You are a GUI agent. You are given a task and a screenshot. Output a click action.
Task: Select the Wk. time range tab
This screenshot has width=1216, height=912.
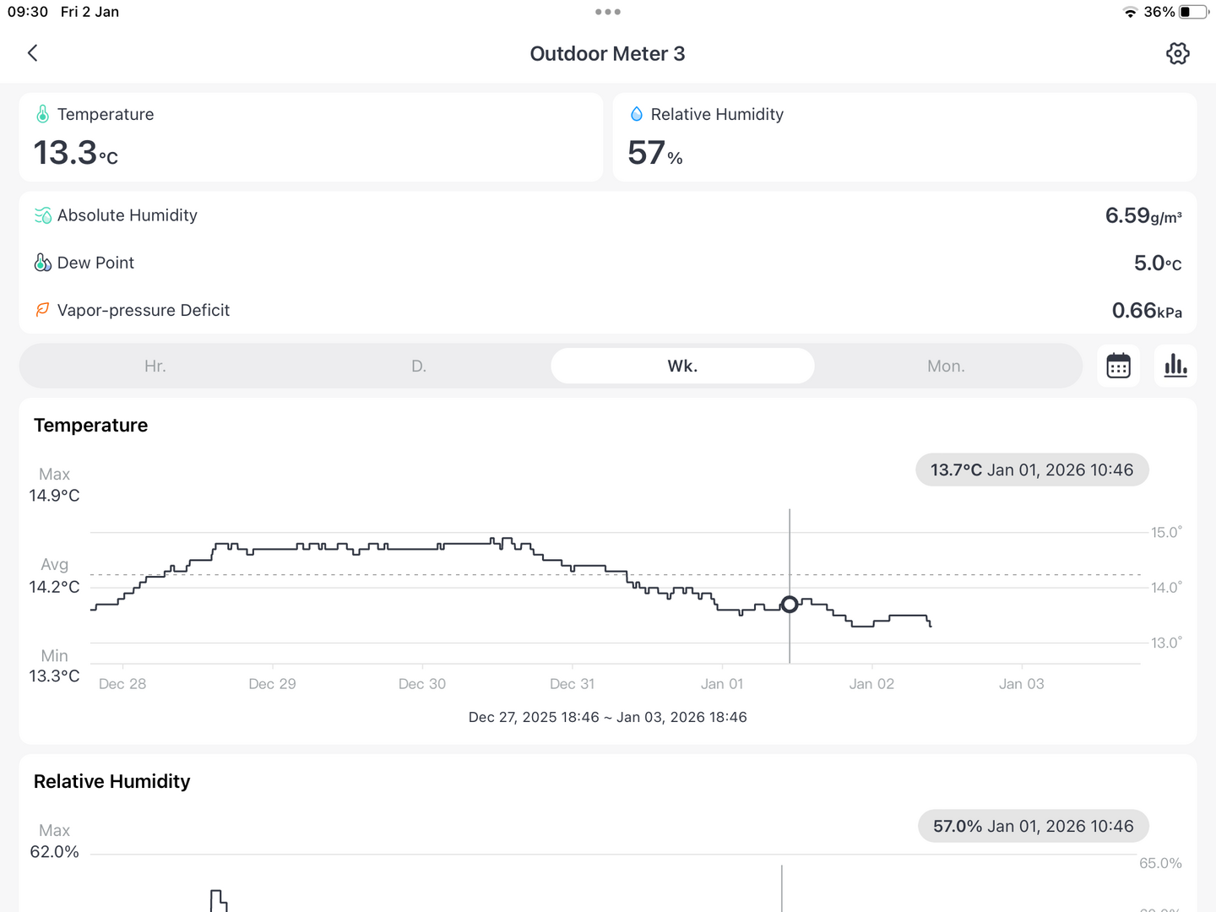[682, 366]
